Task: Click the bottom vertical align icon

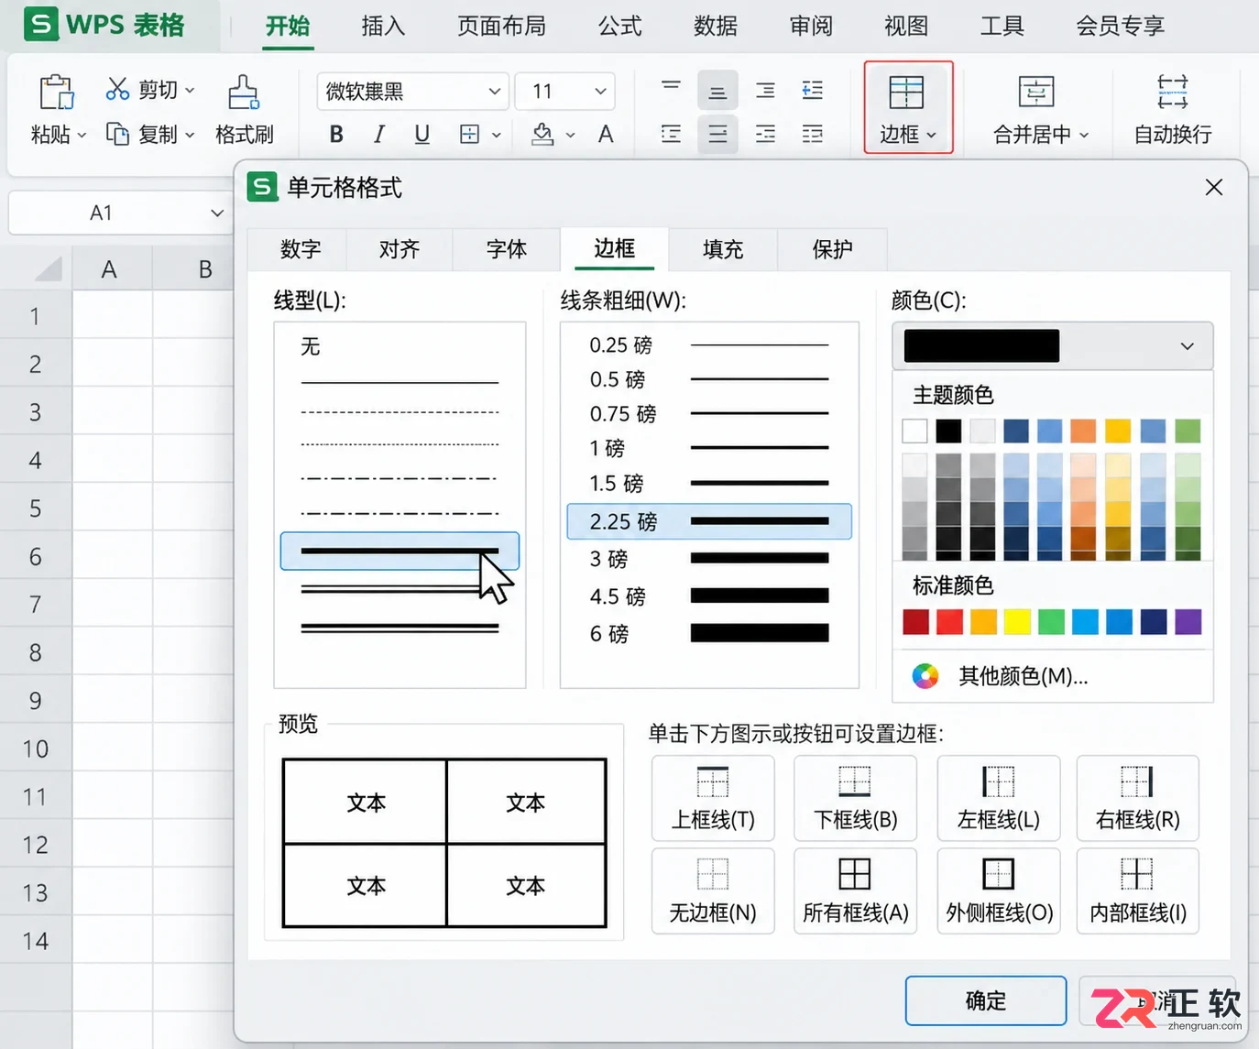Action: (x=765, y=90)
